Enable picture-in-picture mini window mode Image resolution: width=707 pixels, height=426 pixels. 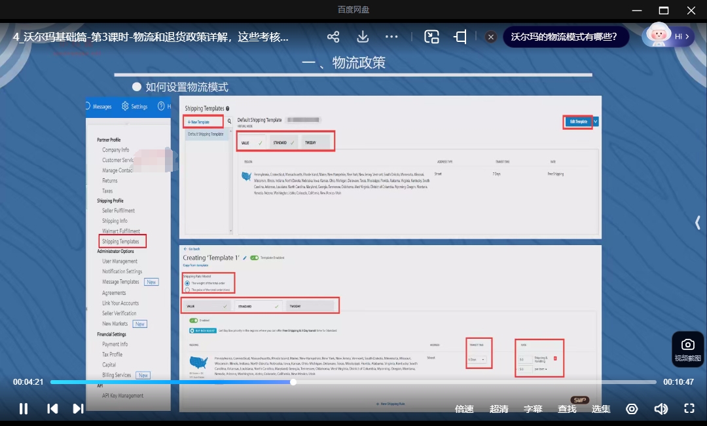tap(431, 37)
